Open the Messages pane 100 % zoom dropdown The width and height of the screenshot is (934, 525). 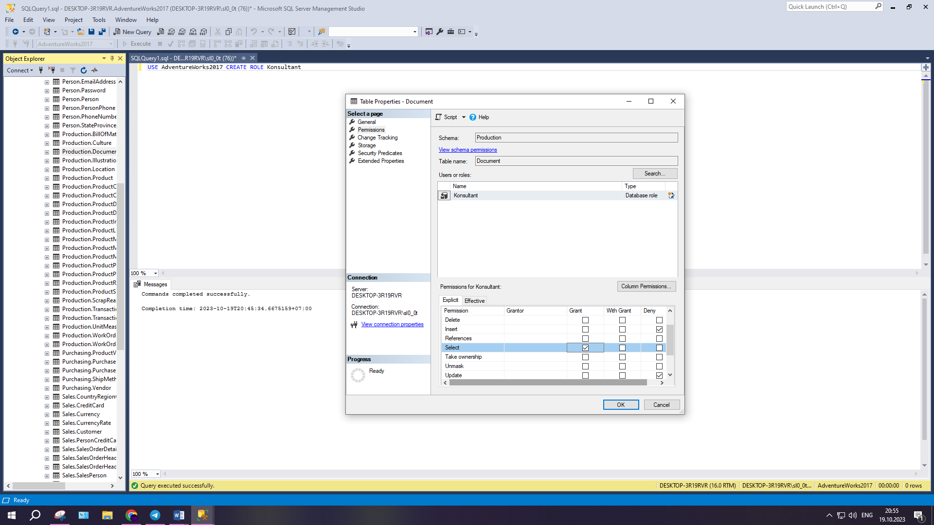[x=157, y=474]
